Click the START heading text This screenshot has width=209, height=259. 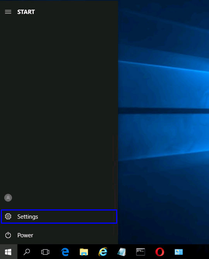[x=26, y=12]
